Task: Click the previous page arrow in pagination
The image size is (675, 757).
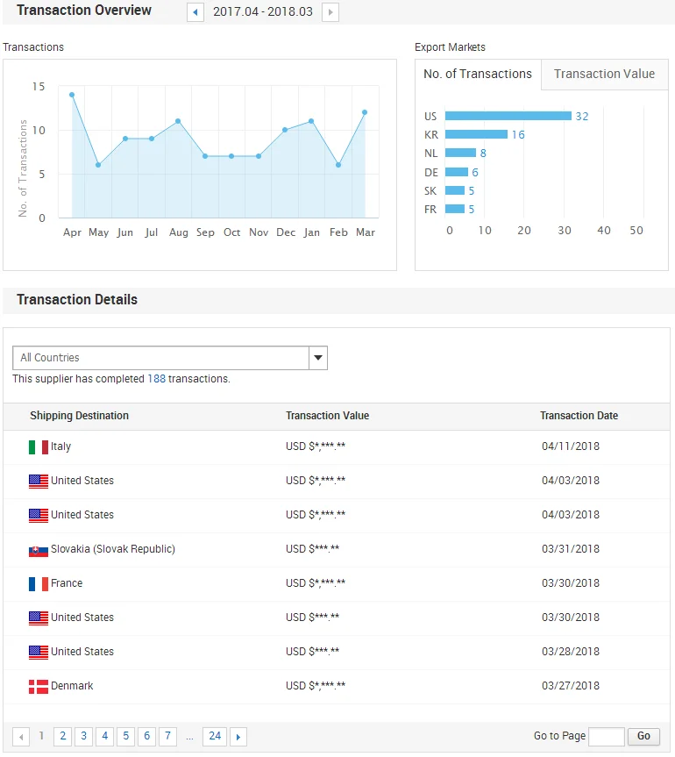Action: tap(20, 737)
